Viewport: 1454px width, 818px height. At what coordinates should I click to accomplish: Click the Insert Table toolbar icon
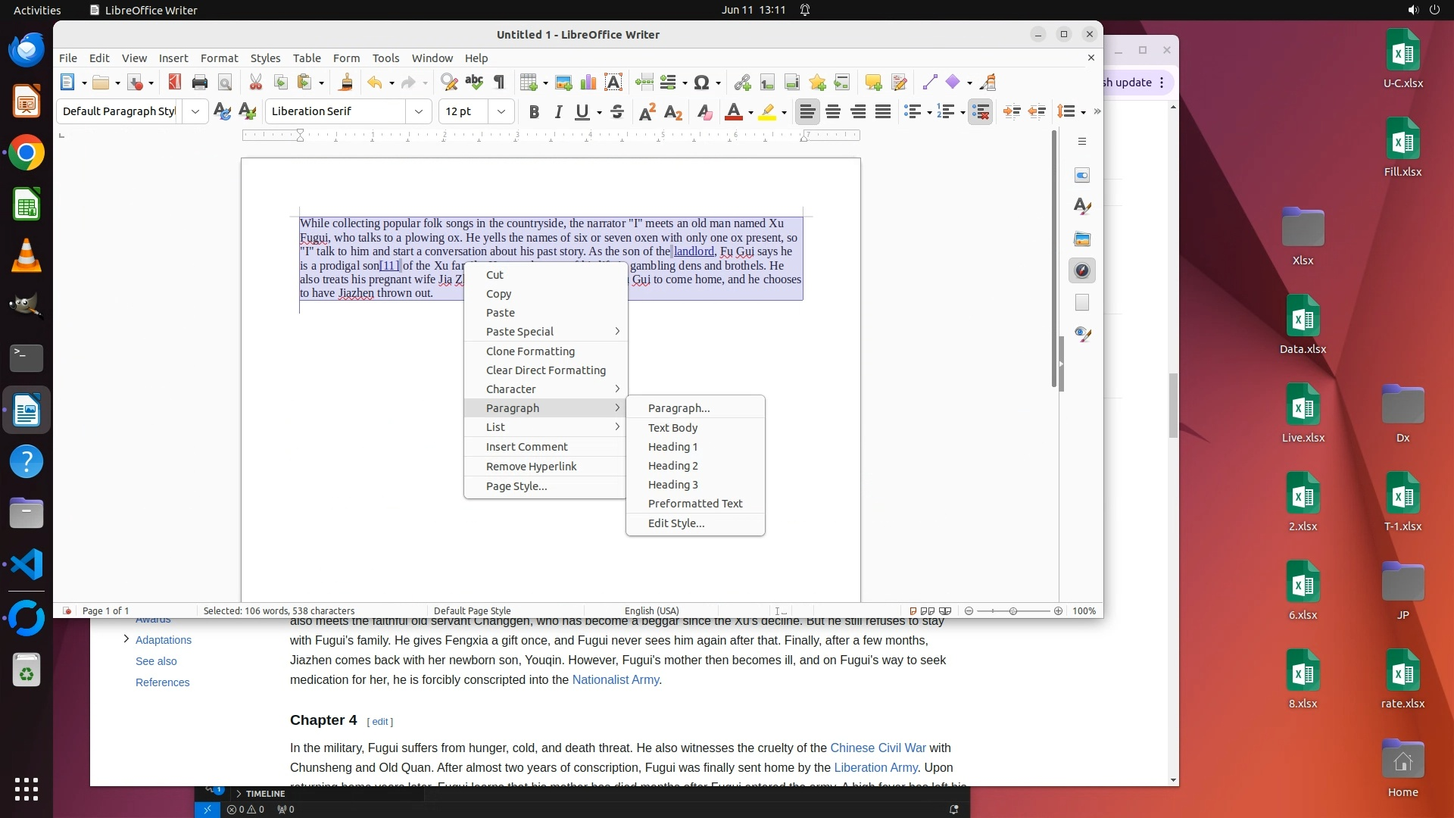tap(529, 83)
